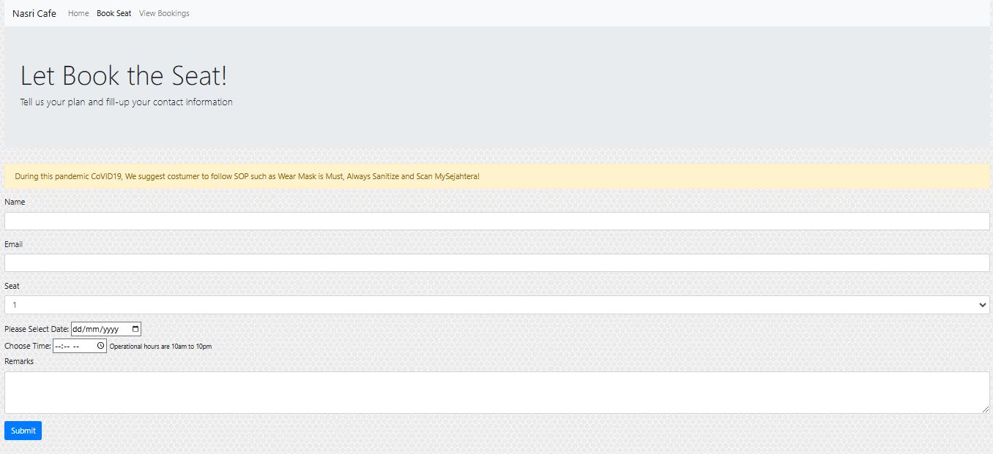Grab the Remarks textarea resize handle
The image size is (993, 454).
[985, 409]
